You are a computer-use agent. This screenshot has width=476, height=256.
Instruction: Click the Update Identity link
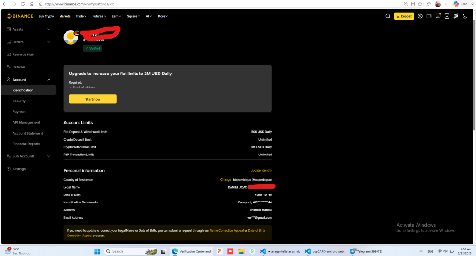(261, 170)
